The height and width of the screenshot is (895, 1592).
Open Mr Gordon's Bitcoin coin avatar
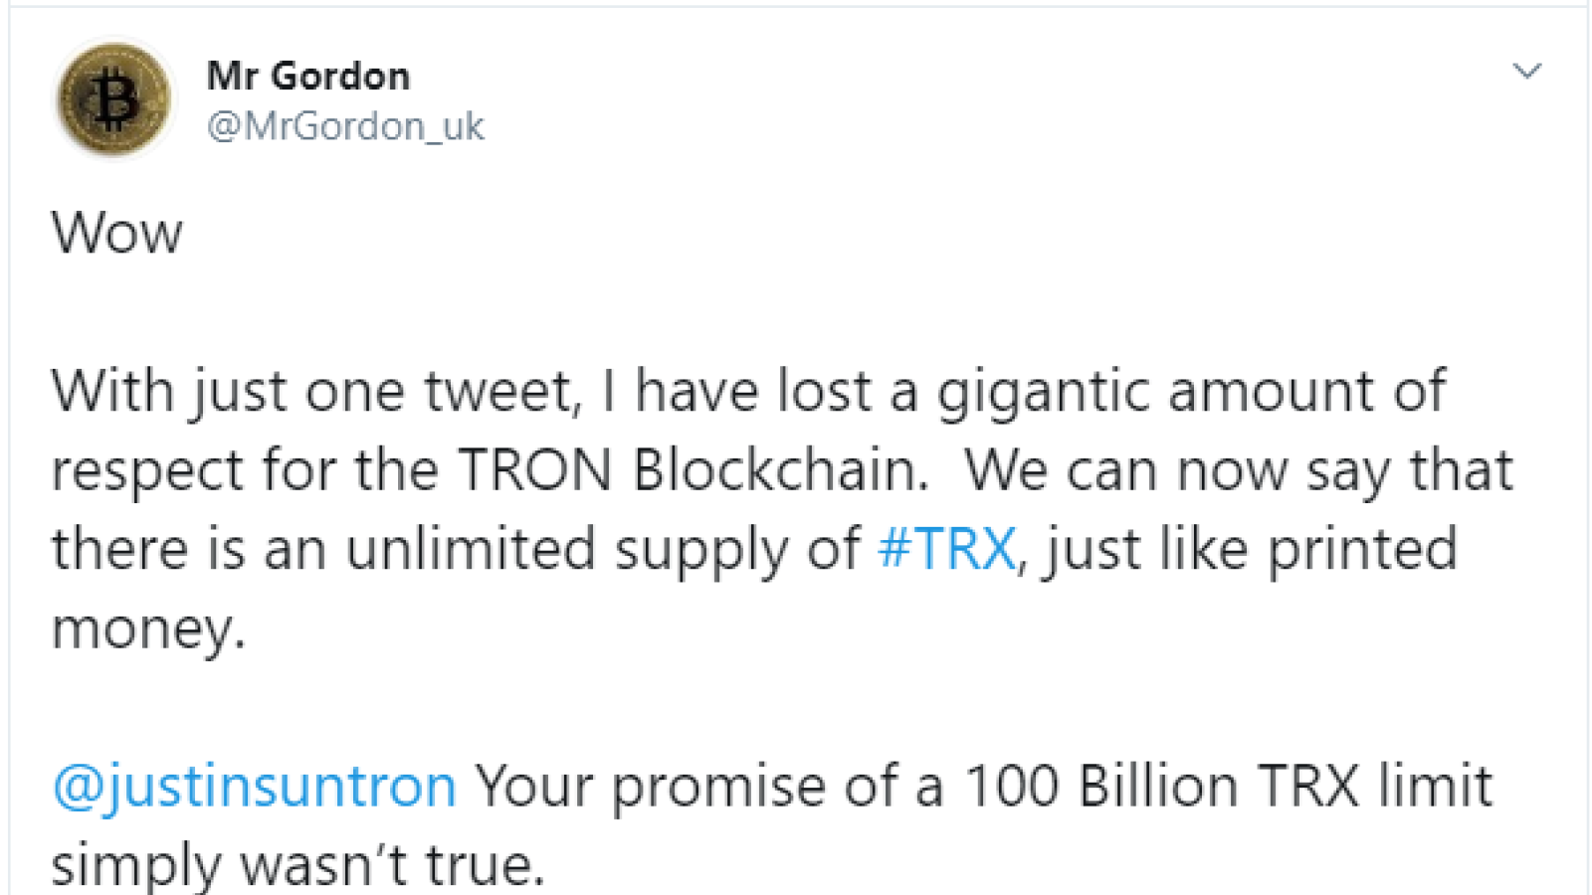(114, 99)
